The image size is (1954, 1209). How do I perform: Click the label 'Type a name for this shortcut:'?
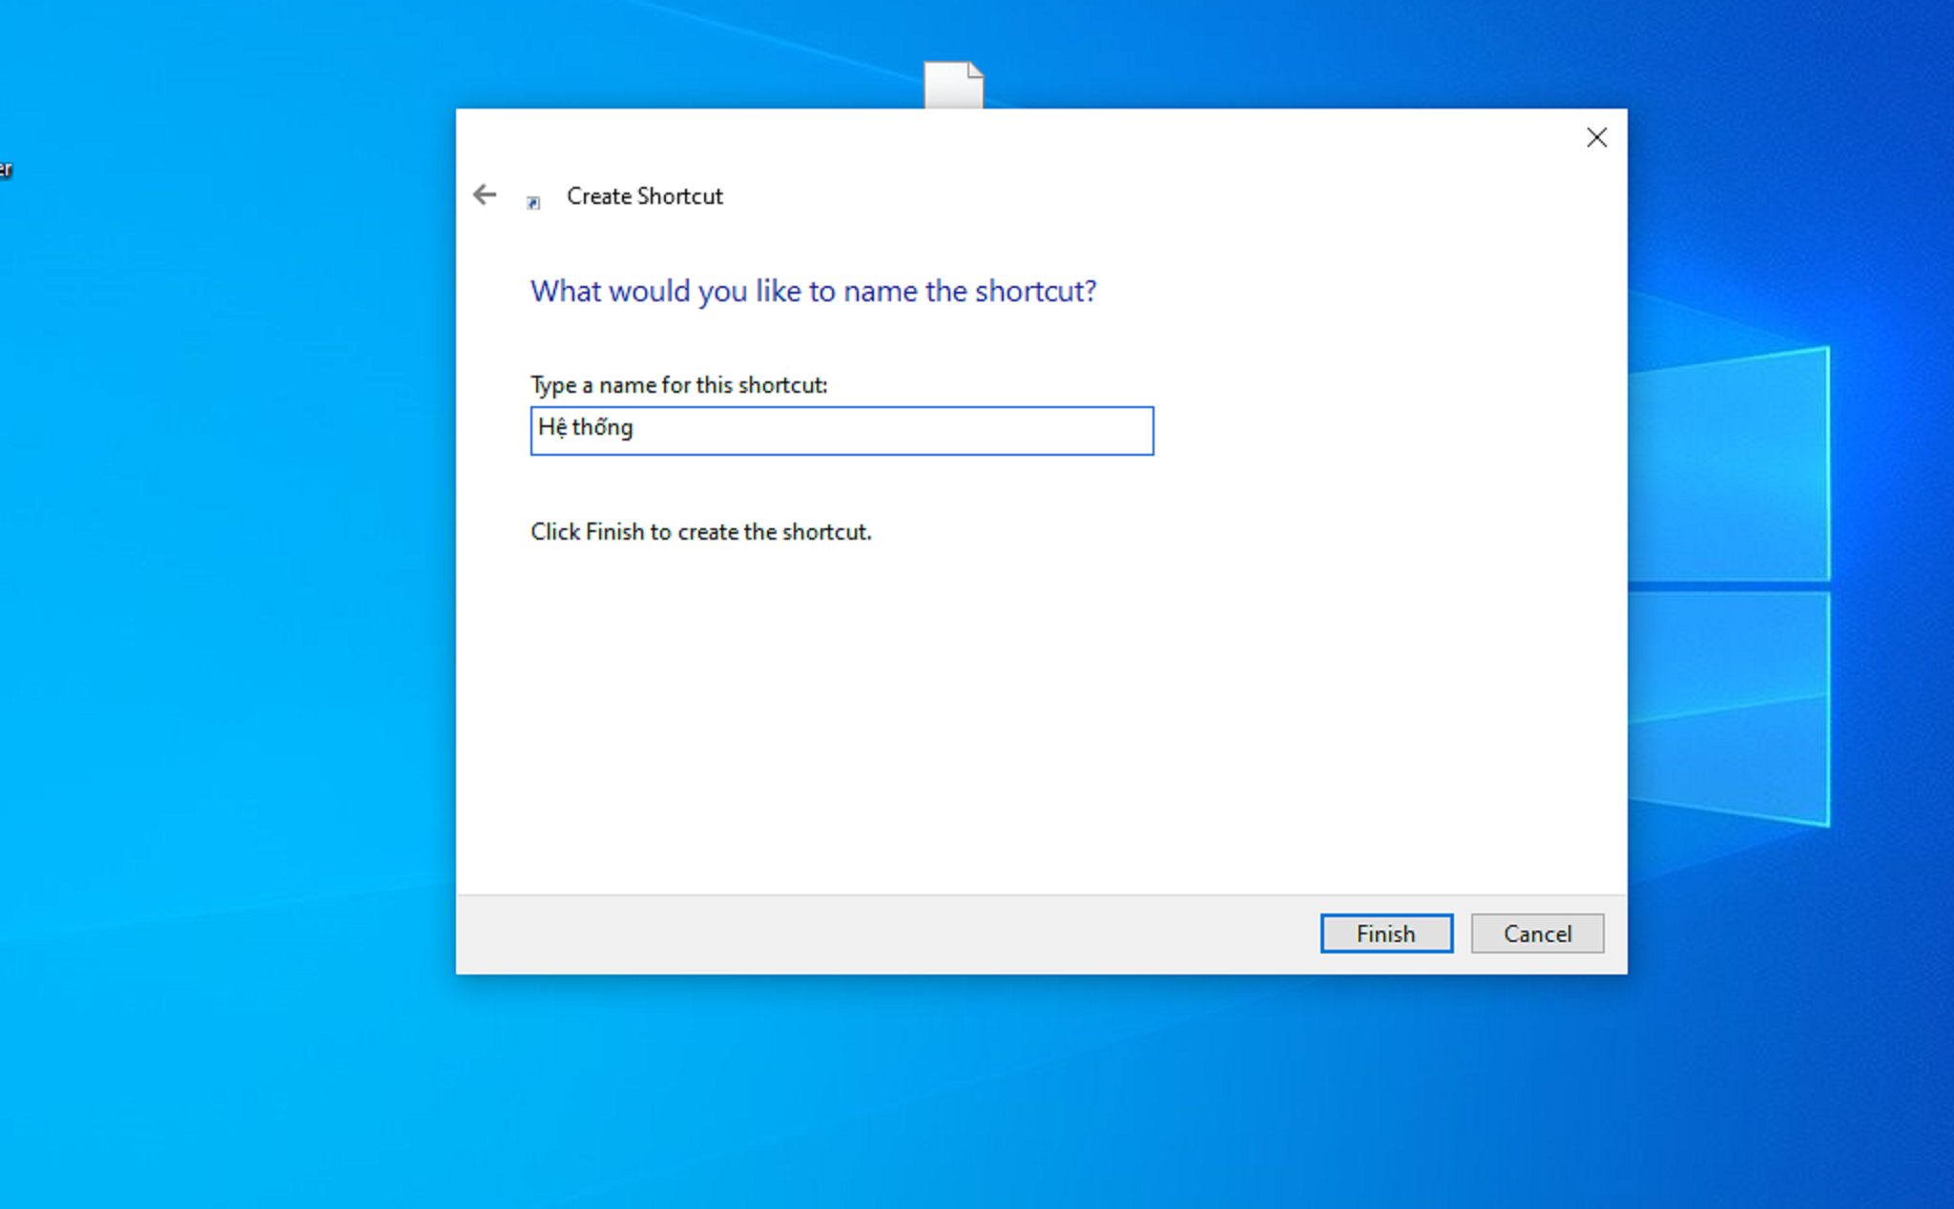[x=678, y=385]
